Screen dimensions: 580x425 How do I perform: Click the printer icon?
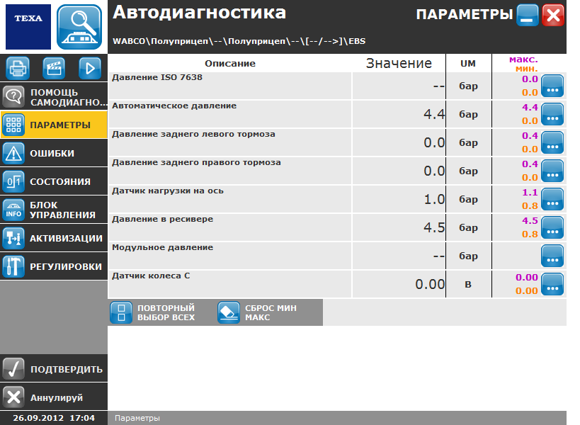18,68
